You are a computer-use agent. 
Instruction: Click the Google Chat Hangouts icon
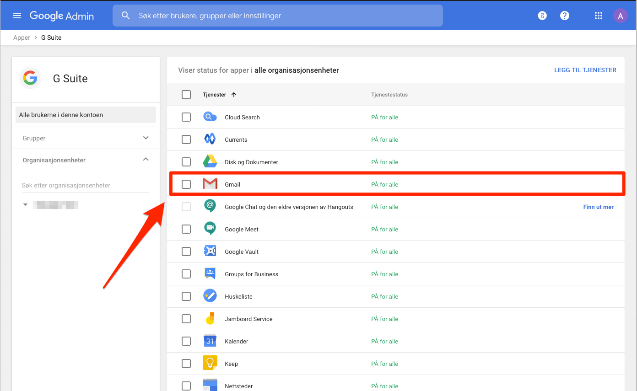tap(210, 207)
